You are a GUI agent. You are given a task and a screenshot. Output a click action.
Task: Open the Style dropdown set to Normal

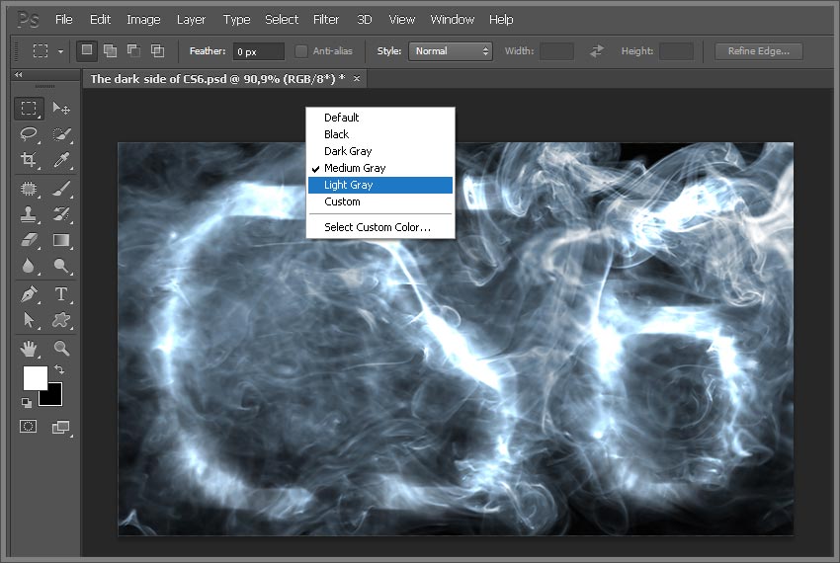pos(451,51)
